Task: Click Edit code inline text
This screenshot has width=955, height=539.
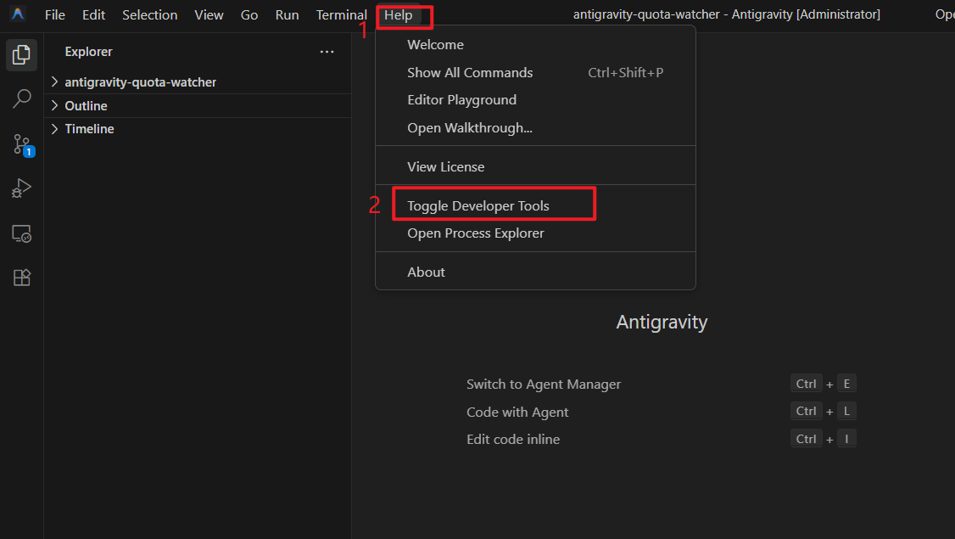Action: [513, 439]
